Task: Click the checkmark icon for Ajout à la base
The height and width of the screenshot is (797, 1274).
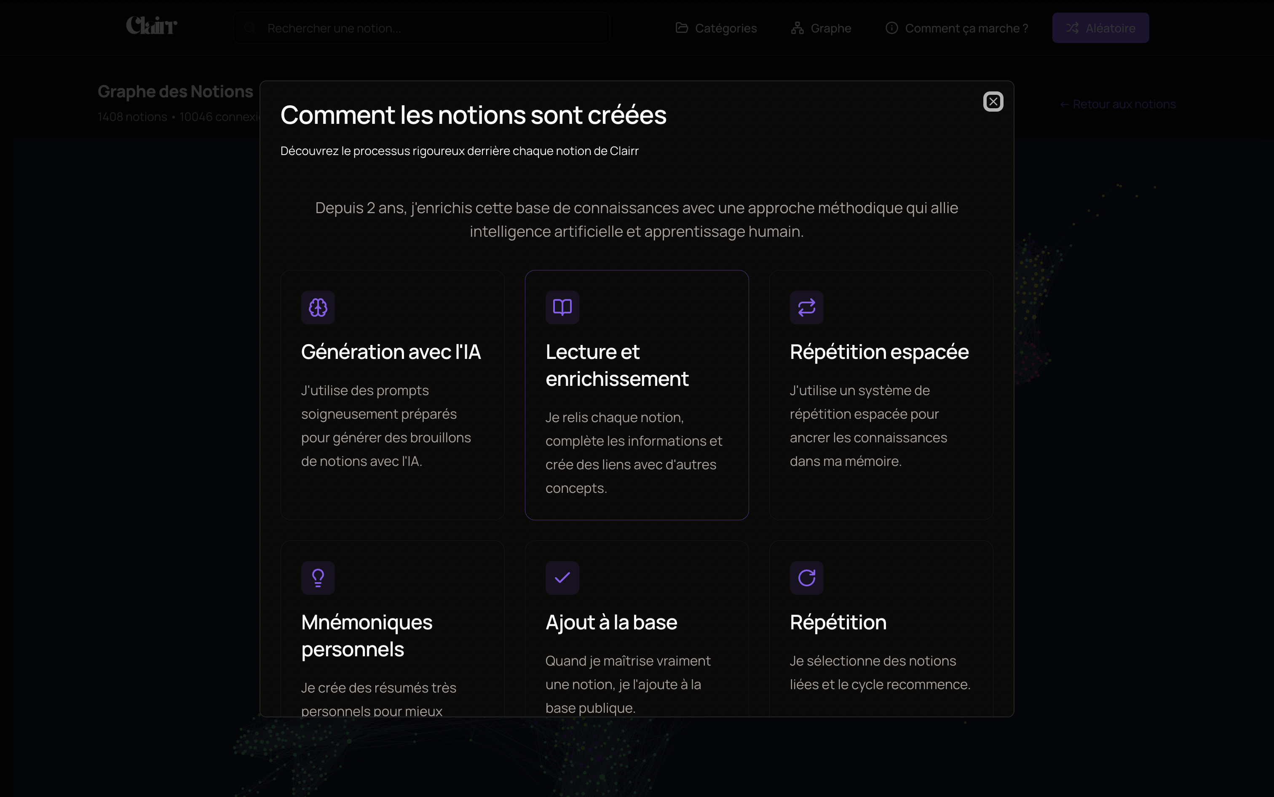Action: pos(562,578)
